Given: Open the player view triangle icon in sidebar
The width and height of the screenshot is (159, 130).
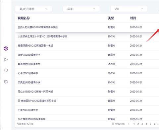Looking at the screenshot, I should 6,60.
